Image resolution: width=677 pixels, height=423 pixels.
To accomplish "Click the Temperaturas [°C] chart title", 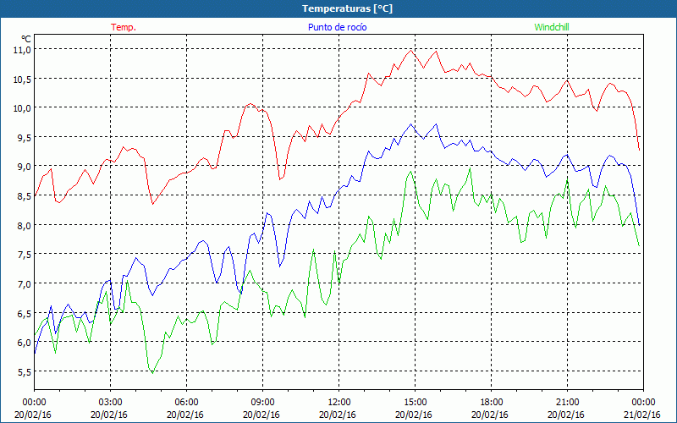I will (x=347, y=8).
